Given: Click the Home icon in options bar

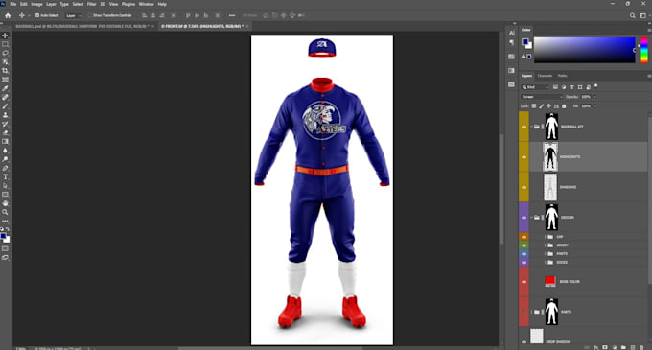Looking at the screenshot, I should [x=8, y=15].
